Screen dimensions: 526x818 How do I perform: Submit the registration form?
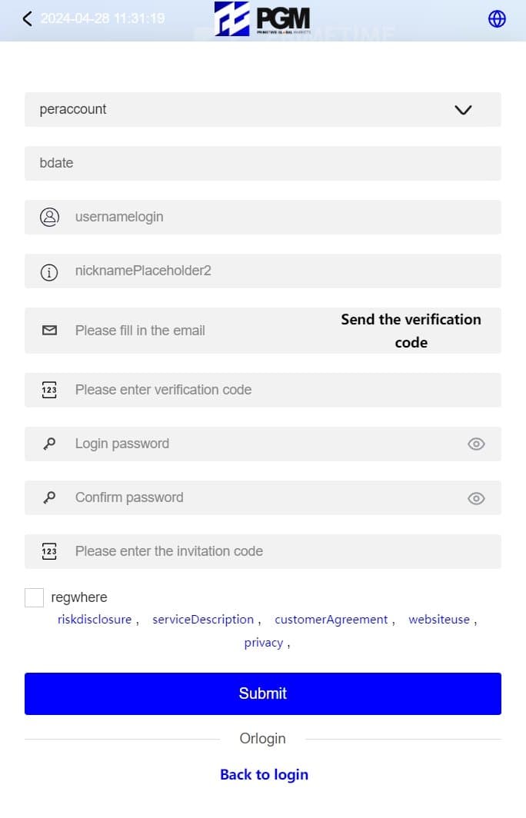click(x=262, y=693)
